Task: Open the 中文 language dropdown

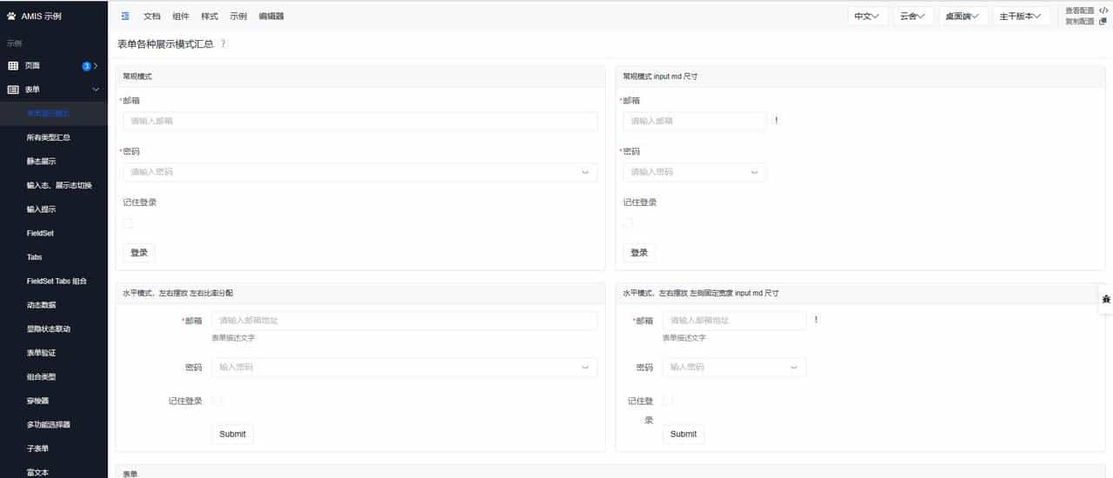Action: (867, 16)
